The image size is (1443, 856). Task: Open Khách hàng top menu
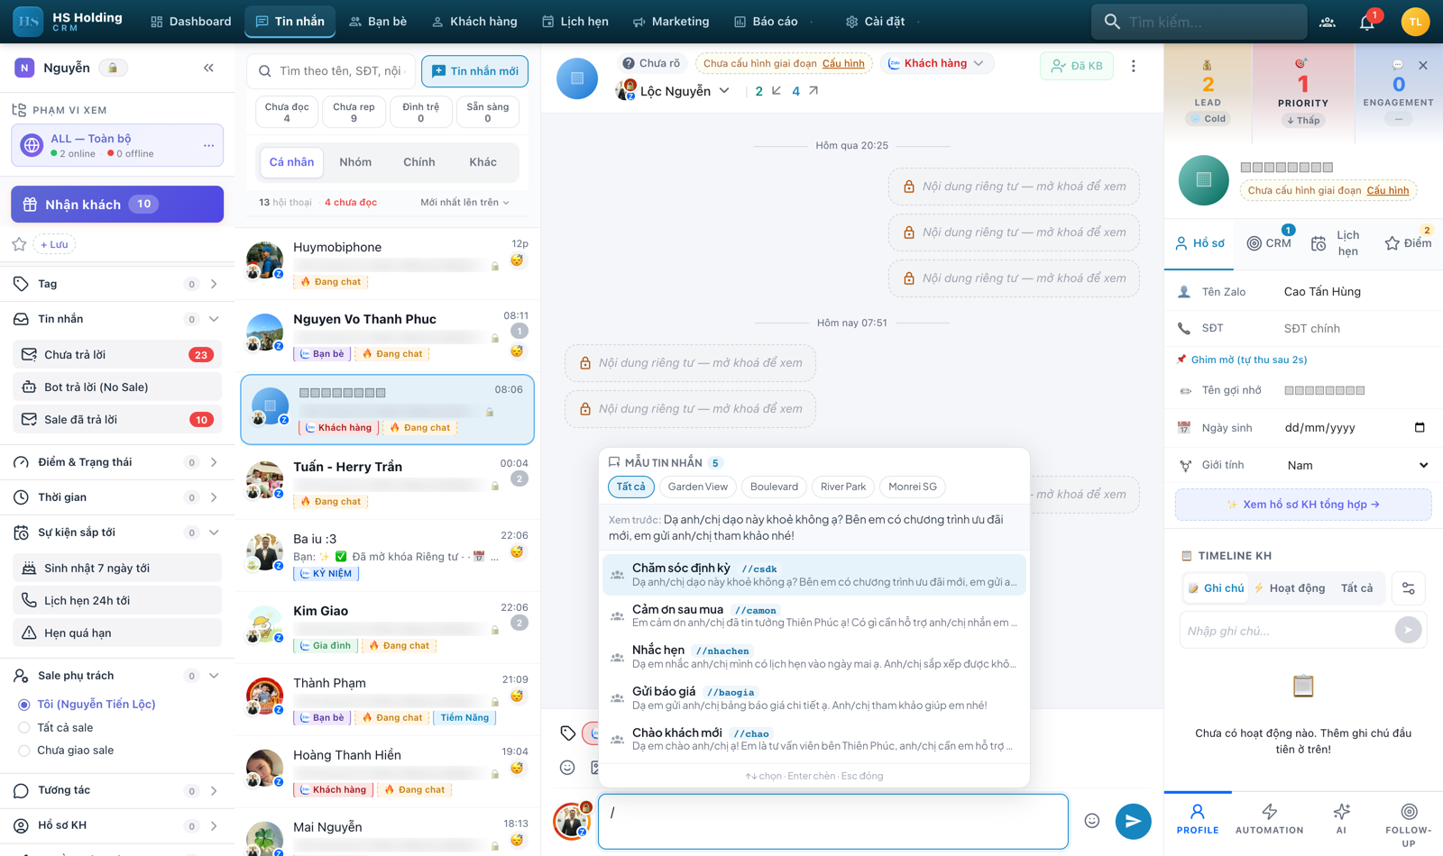click(x=474, y=22)
